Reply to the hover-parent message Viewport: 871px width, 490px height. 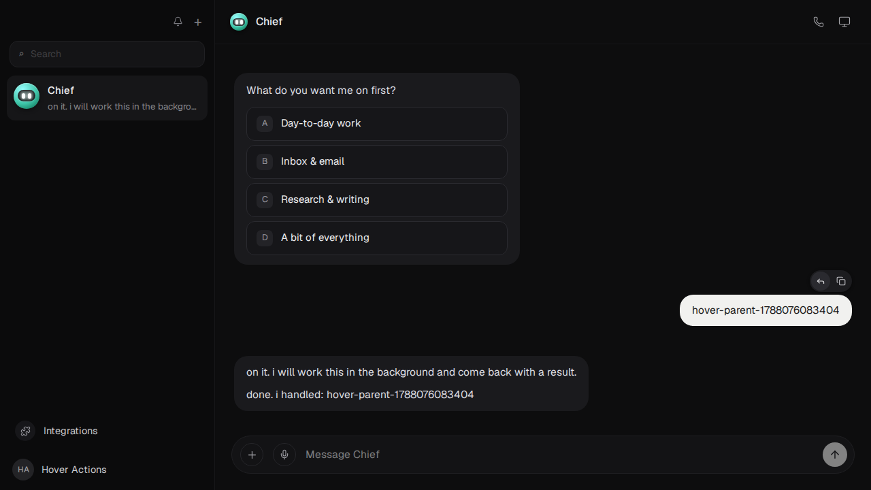point(821,281)
